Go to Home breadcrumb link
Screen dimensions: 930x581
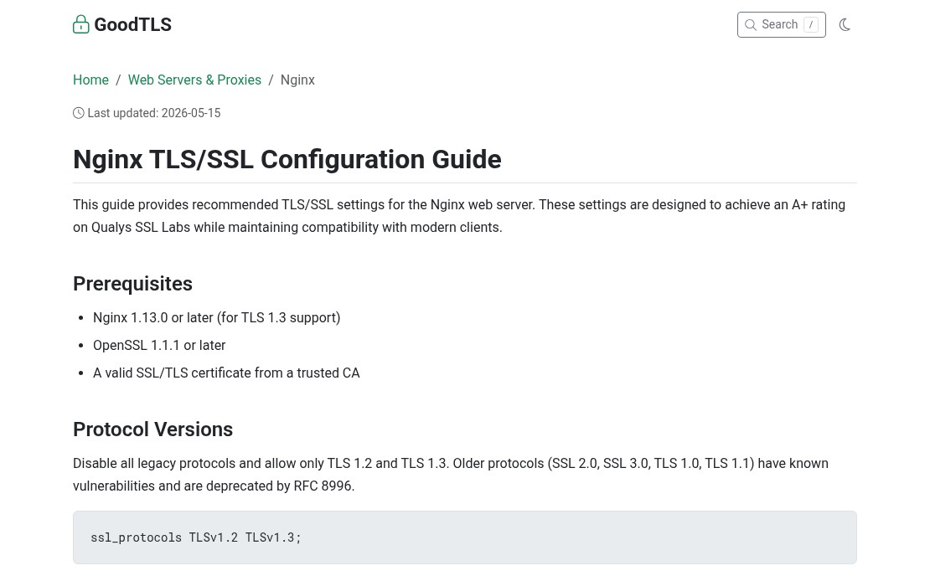click(x=90, y=80)
